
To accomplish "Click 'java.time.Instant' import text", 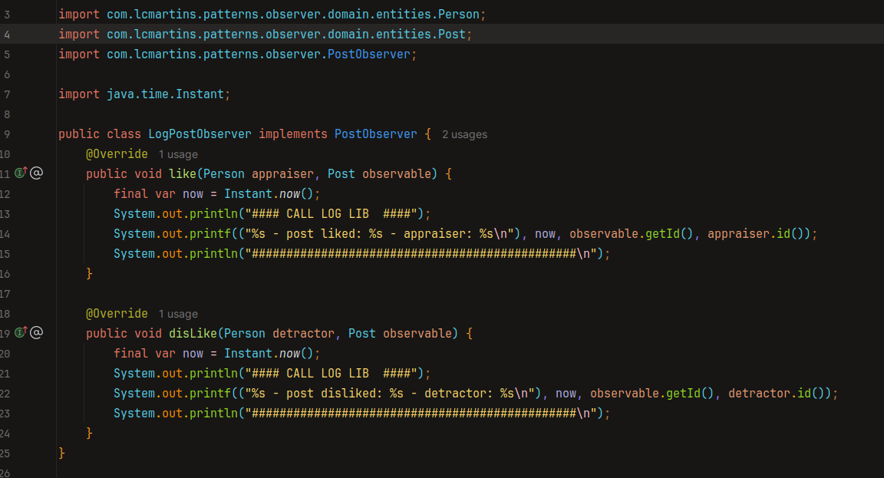I will 166,94.
